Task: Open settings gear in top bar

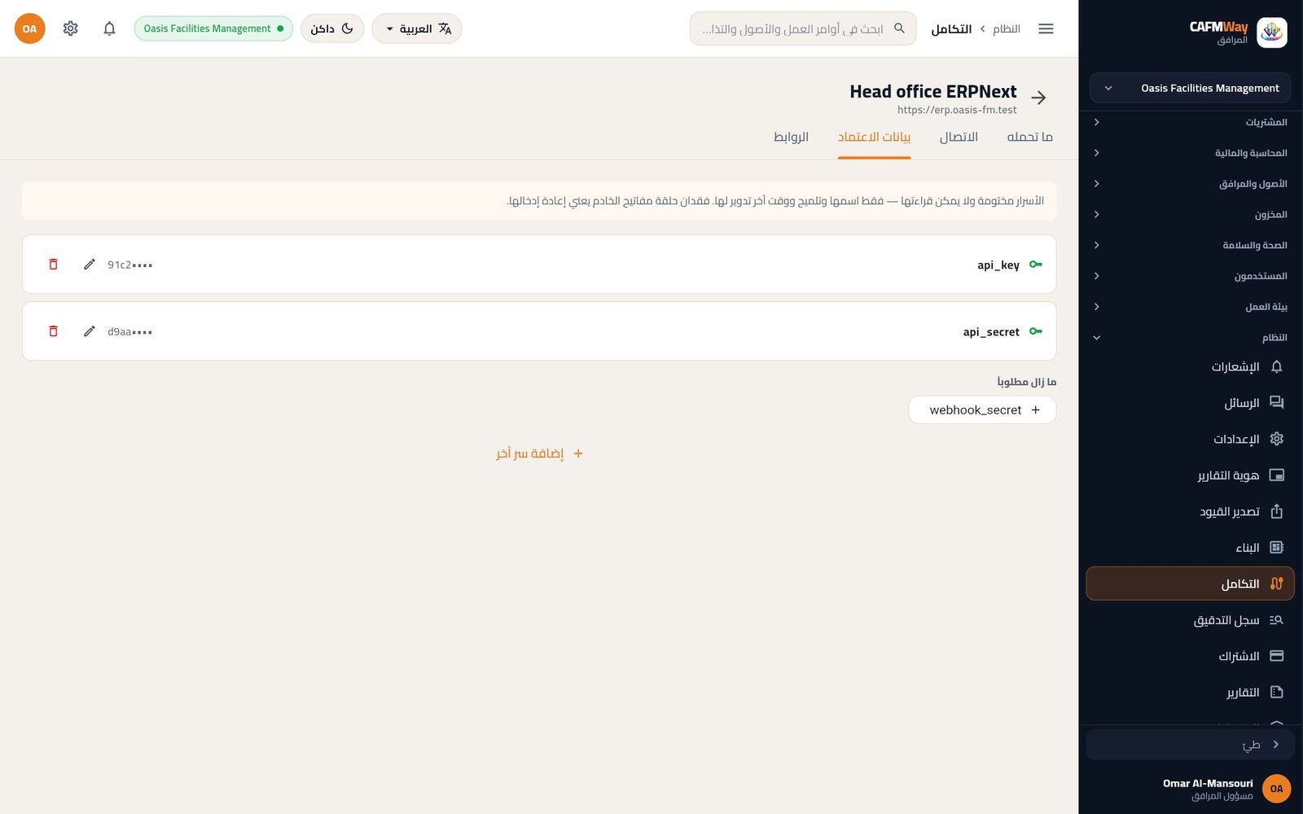Action: pos(71,28)
